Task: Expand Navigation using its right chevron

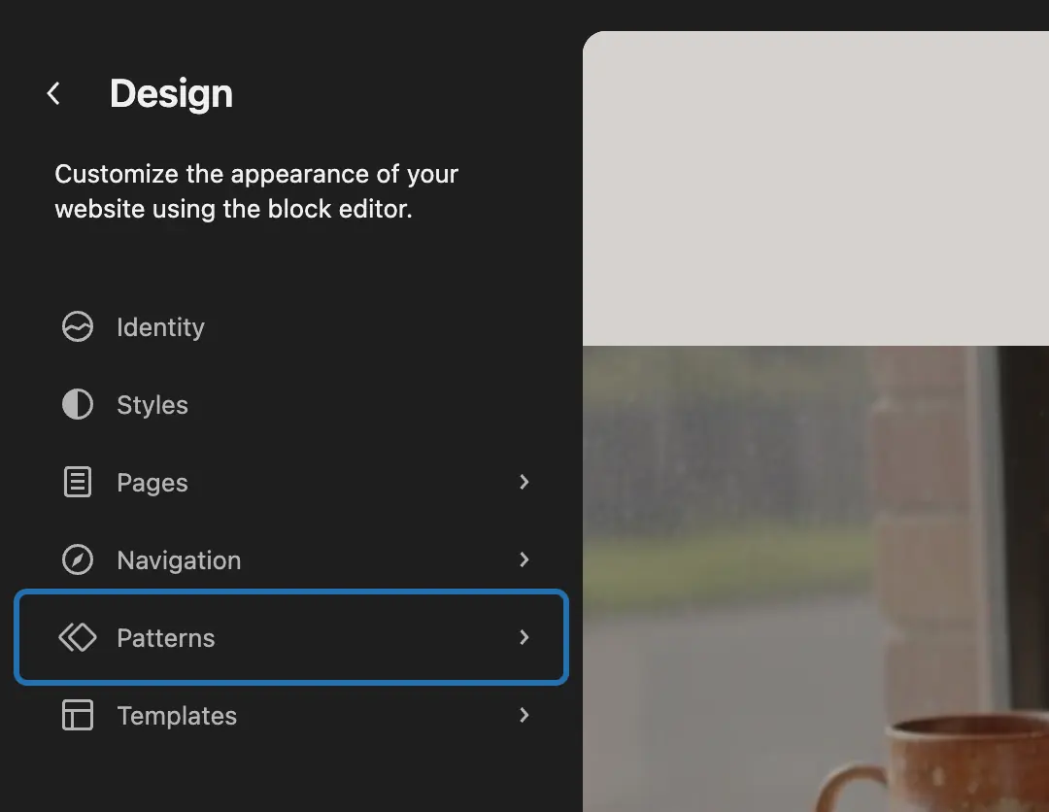Action: [x=524, y=559]
